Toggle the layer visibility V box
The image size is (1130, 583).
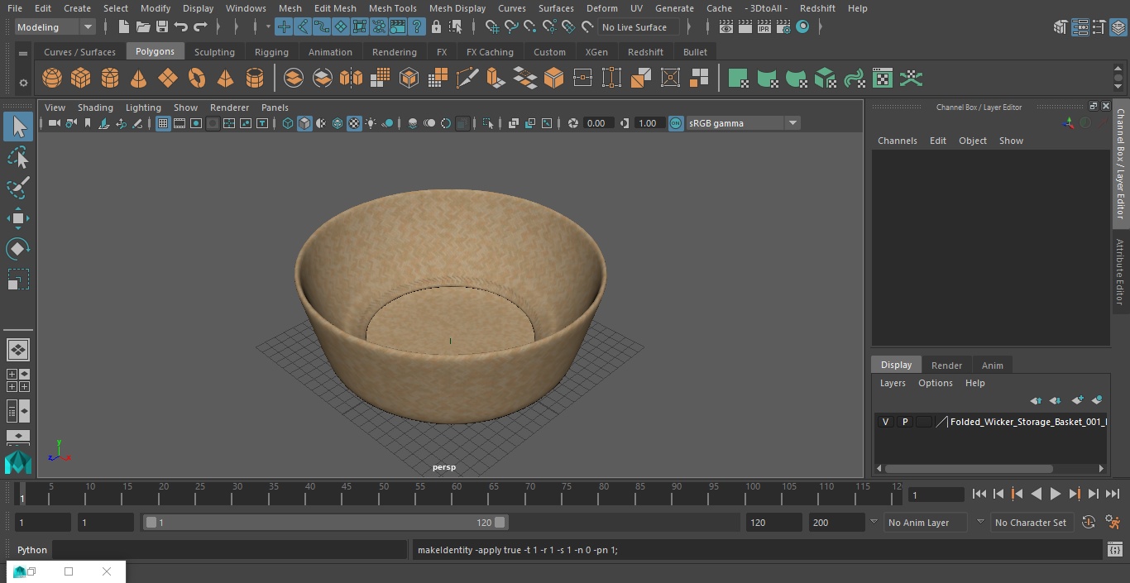pos(886,422)
